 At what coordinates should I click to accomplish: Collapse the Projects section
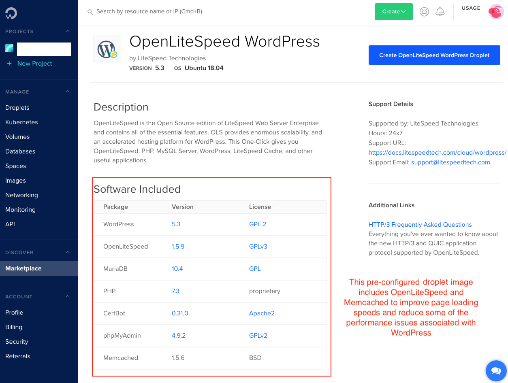point(68,31)
